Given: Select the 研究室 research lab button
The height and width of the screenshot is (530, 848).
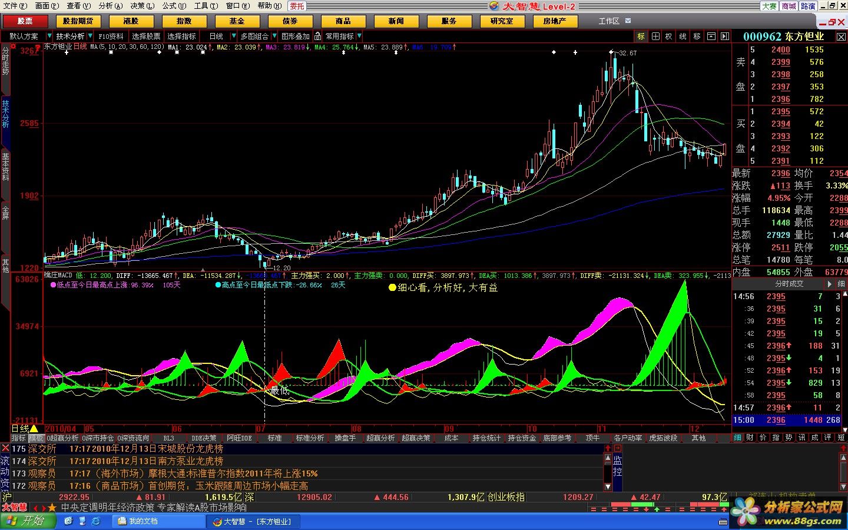Looking at the screenshot, I should (x=502, y=21).
